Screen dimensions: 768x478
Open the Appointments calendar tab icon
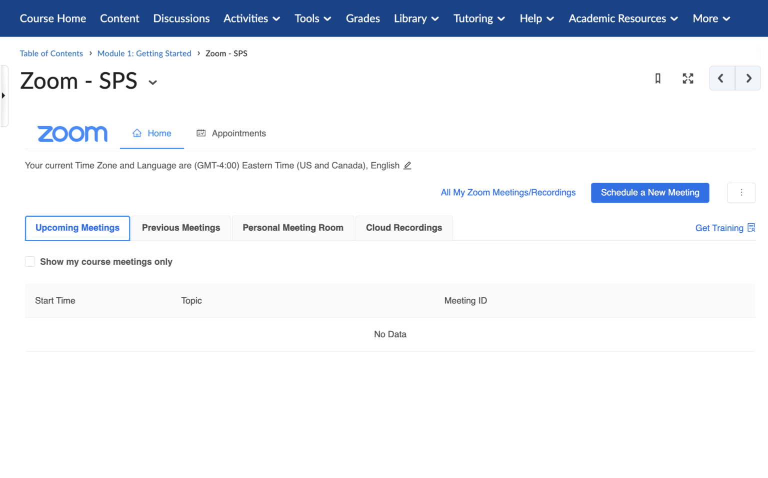(x=201, y=133)
